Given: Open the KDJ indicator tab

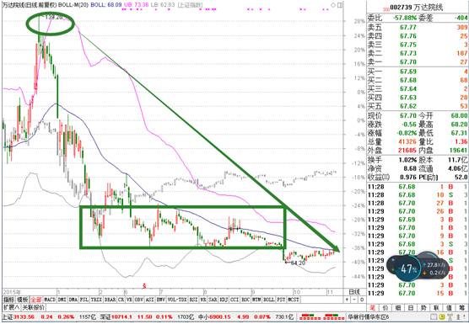Looking at the screenshot, I should 224,300.
